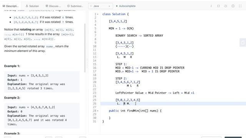
Task: Click the 'STEP 1:' line in the editor
Action: (121, 64)
